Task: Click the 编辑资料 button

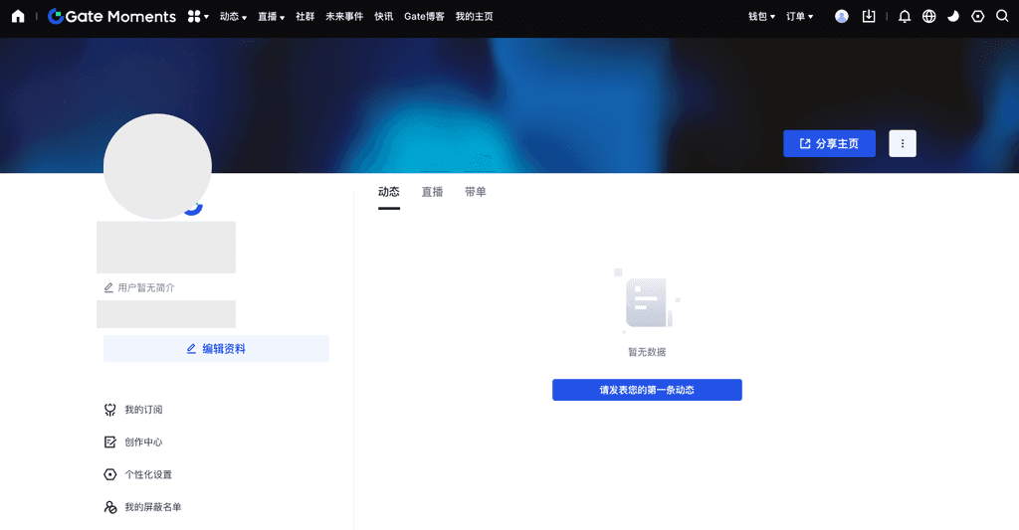Action: (x=216, y=349)
